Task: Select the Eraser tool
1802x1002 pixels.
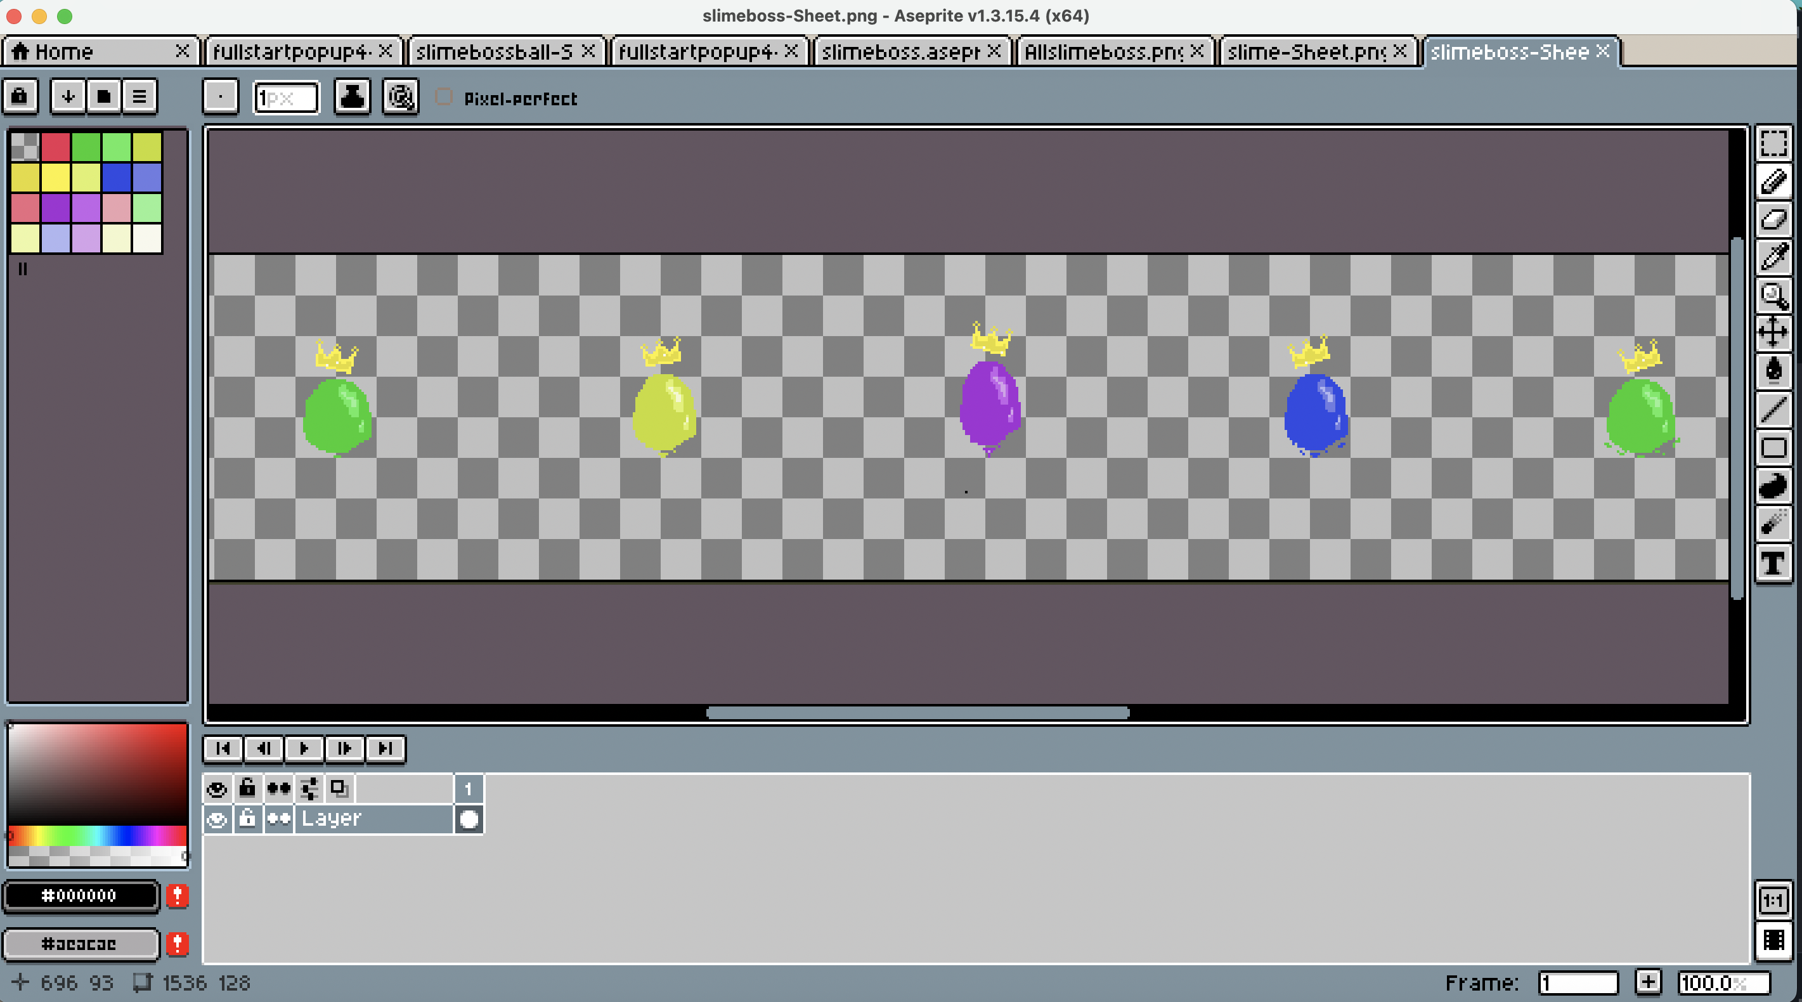Action: pos(1773,219)
